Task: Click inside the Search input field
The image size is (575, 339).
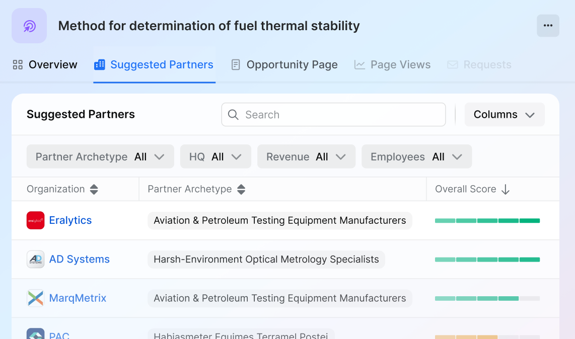Action: (333, 115)
